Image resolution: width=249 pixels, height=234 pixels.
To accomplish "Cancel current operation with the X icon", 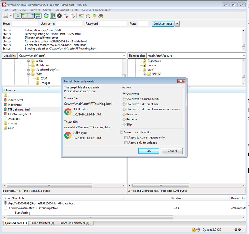I will pos(59,16).
